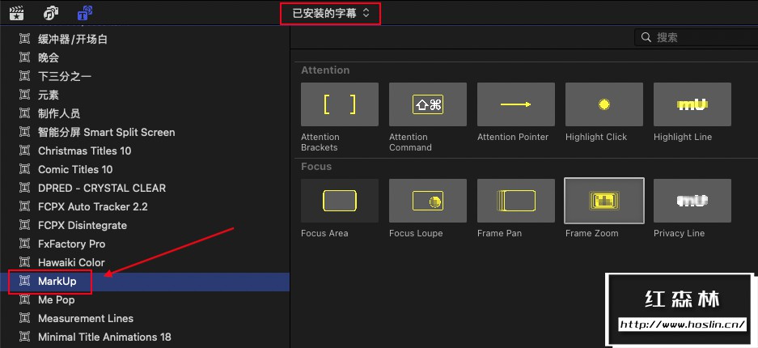Click the title icon beside 晚会
This screenshot has height=348, width=758.
click(x=24, y=57)
